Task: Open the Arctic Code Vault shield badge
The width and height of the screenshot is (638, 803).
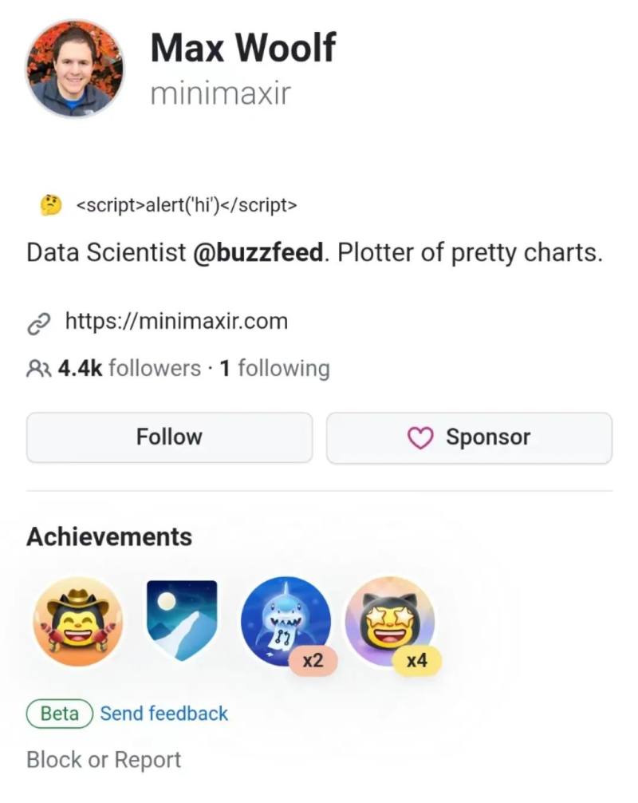Action: [x=182, y=619]
